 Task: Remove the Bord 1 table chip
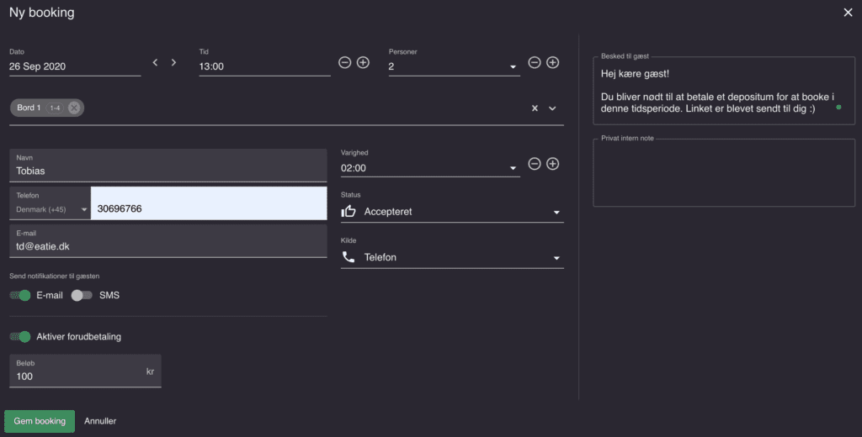tap(74, 108)
